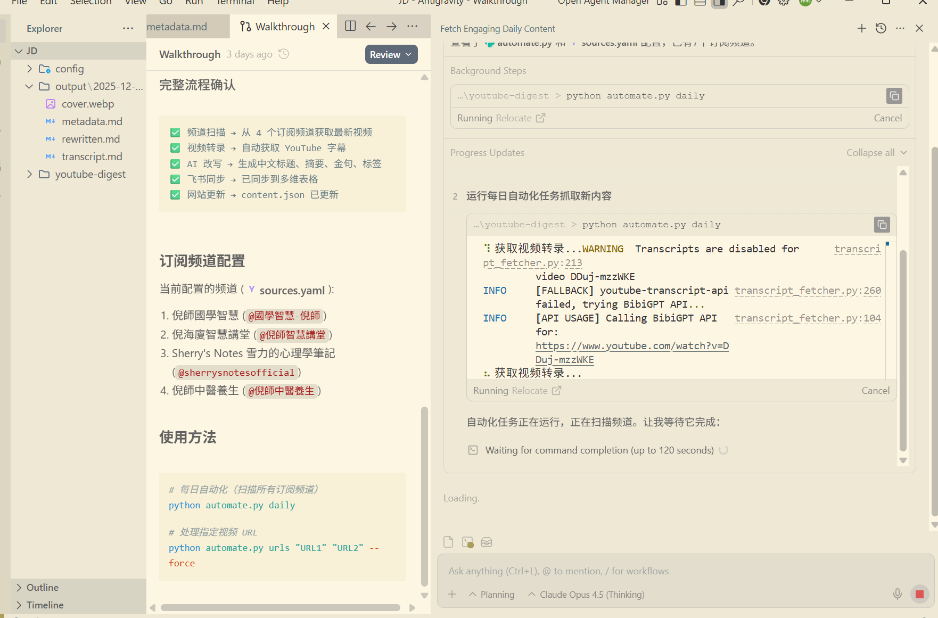Image resolution: width=938 pixels, height=618 pixels.
Task: Start new conversation with plus icon
Action: pos(861,28)
